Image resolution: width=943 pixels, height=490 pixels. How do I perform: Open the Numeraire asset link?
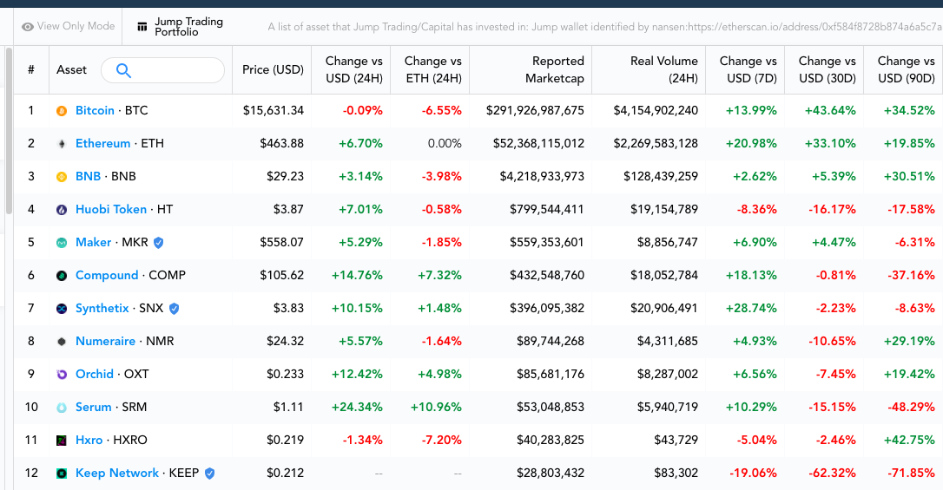(x=105, y=341)
